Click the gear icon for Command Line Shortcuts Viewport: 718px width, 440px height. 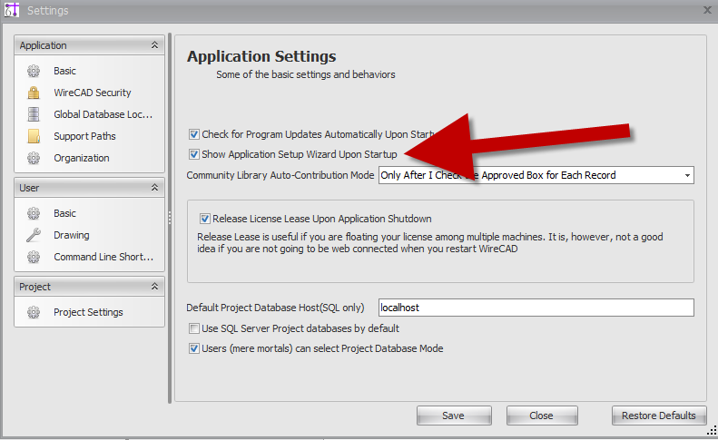pyautogui.click(x=34, y=257)
